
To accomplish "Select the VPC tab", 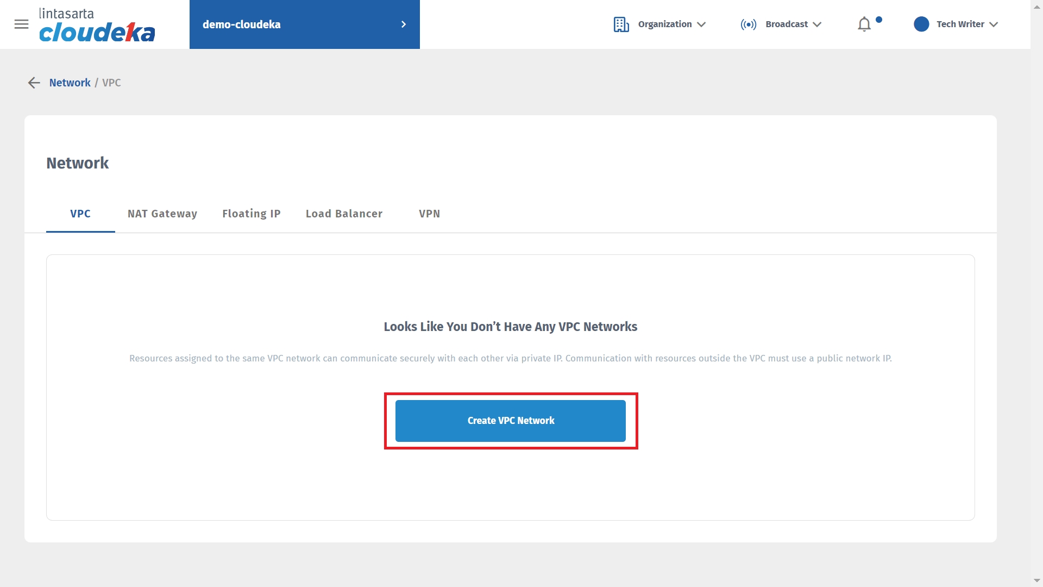I will 80,214.
